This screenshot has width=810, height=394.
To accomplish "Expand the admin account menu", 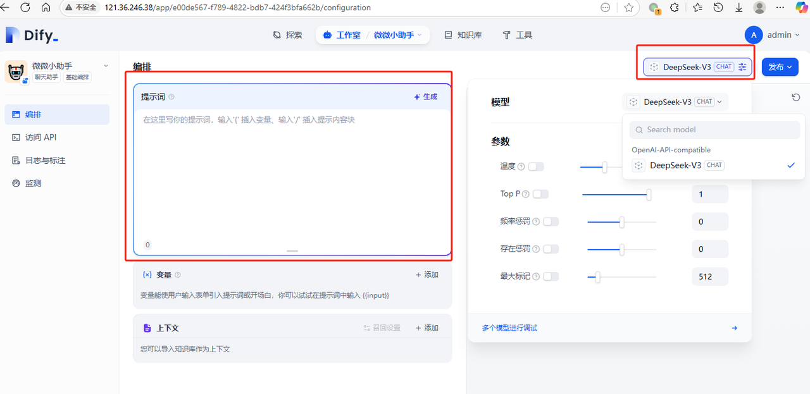I will 773,35.
